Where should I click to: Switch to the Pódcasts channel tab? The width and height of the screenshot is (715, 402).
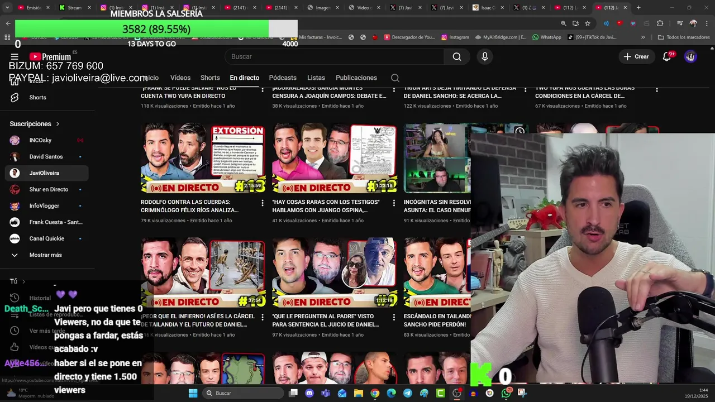tap(283, 78)
